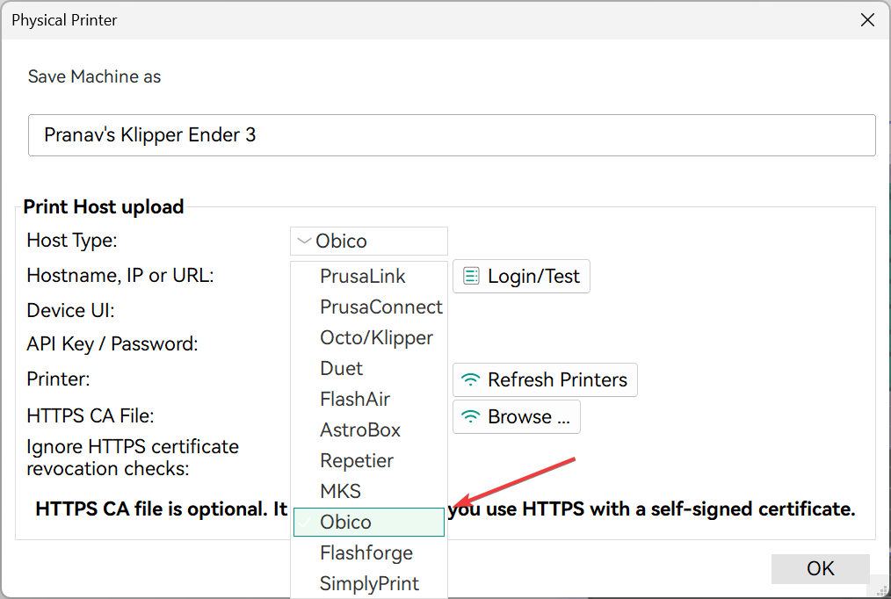Select PrusaLink from host type list
891x599 pixels.
pos(369,277)
